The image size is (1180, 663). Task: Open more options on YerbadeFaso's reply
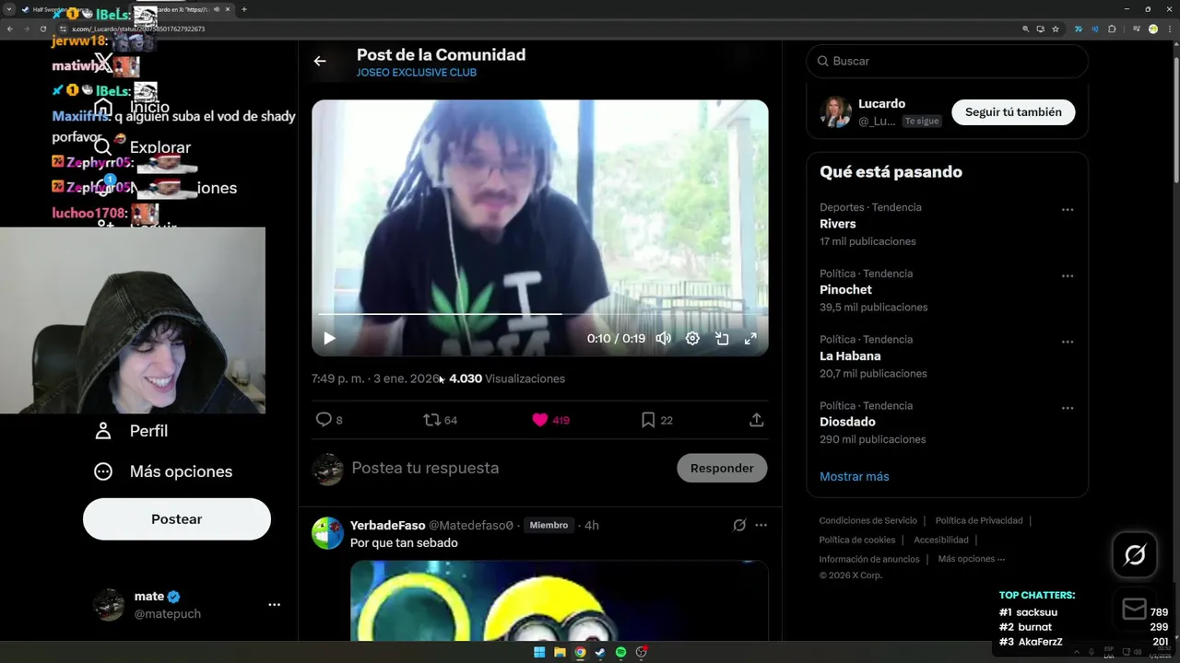click(761, 525)
